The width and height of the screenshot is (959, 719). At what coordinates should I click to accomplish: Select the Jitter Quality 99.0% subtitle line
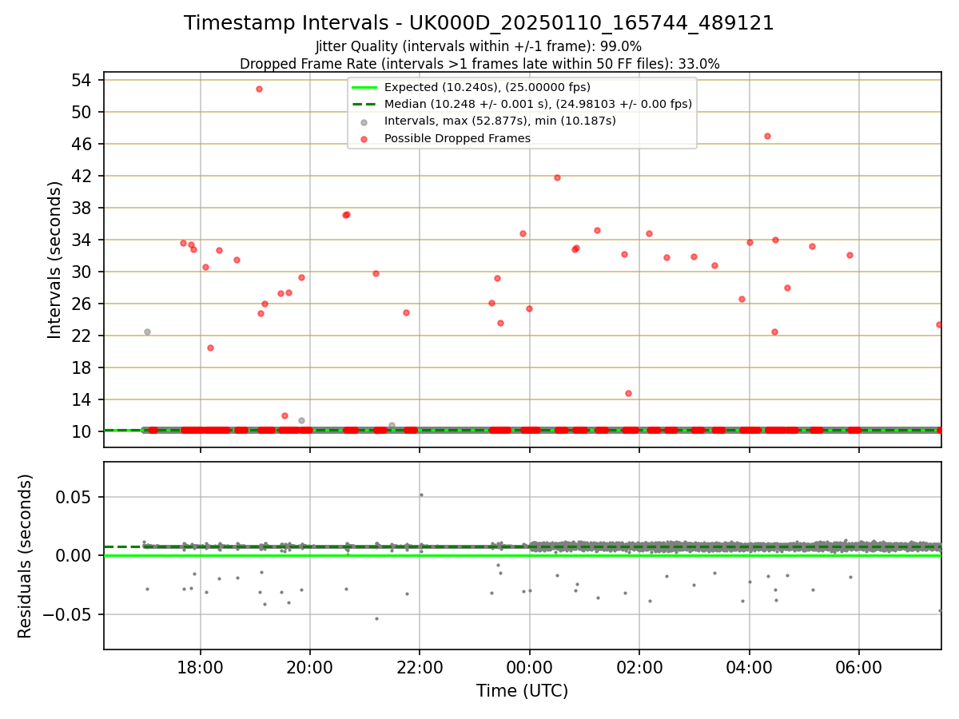coord(479,46)
